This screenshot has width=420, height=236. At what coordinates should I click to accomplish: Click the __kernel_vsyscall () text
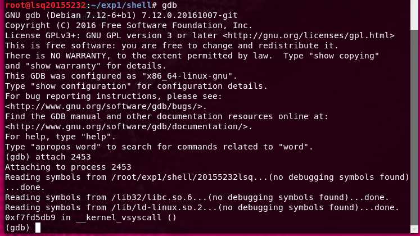point(126,218)
